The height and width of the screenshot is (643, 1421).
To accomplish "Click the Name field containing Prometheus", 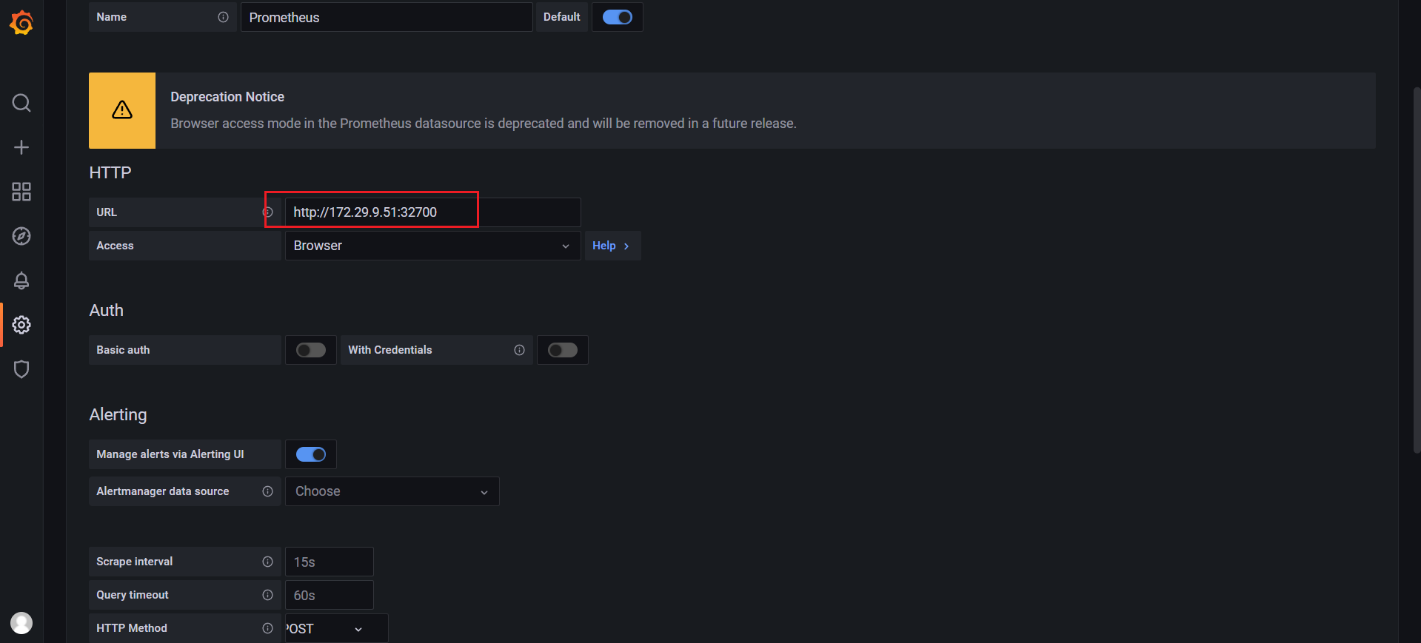I will [387, 17].
